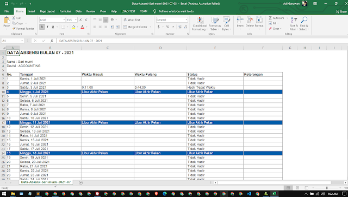
Task: Click the AutoSum button
Action: 276,18
